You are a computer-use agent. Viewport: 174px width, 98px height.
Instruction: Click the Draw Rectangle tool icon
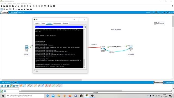(19, 9)
